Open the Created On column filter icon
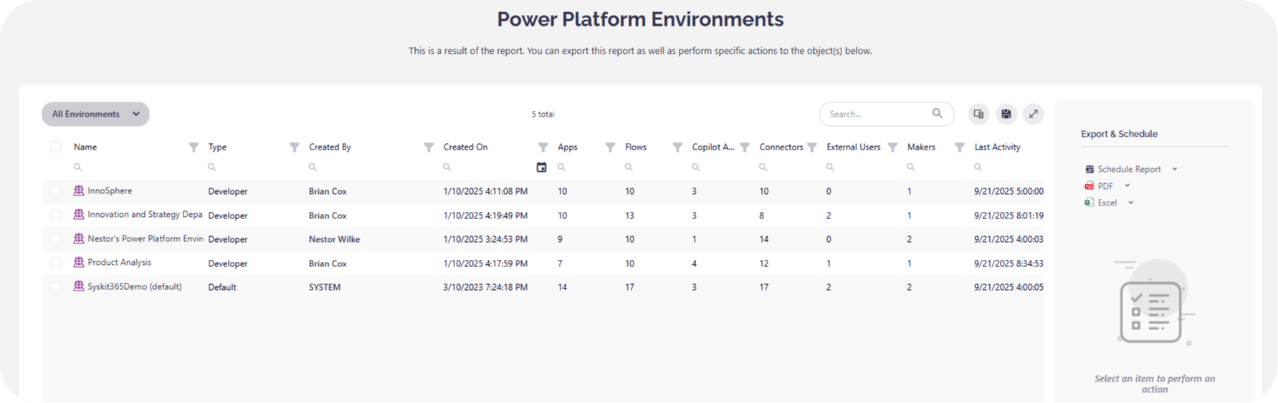The width and height of the screenshot is (1278, 403). pyautogui.click(x=543, y=147)
